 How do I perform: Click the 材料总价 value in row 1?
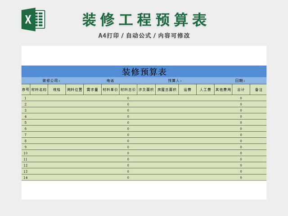click(128, 98)
